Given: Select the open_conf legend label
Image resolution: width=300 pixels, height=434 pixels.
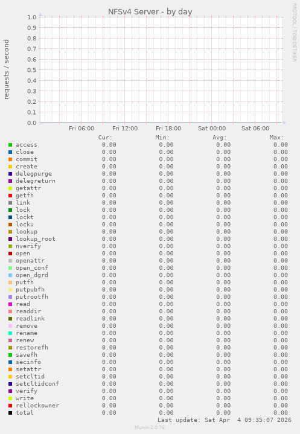Looking at the screenshot, I should pyautogui.click(x=32, y=268).
